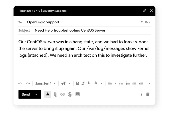Attach a file with the paperclip icon
This screenshot has width=171, height=114.
[56, 94]
